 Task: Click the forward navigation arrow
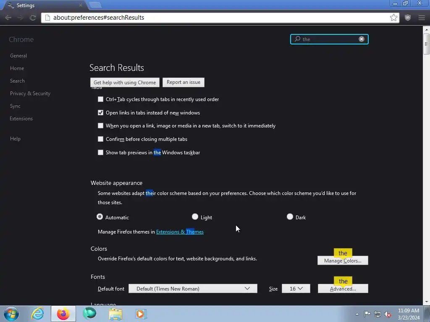coord(20,18)
